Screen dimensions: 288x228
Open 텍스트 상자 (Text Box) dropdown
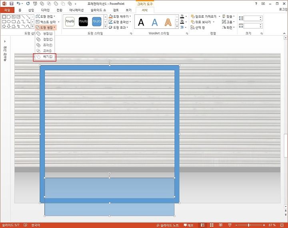[47, 22]
